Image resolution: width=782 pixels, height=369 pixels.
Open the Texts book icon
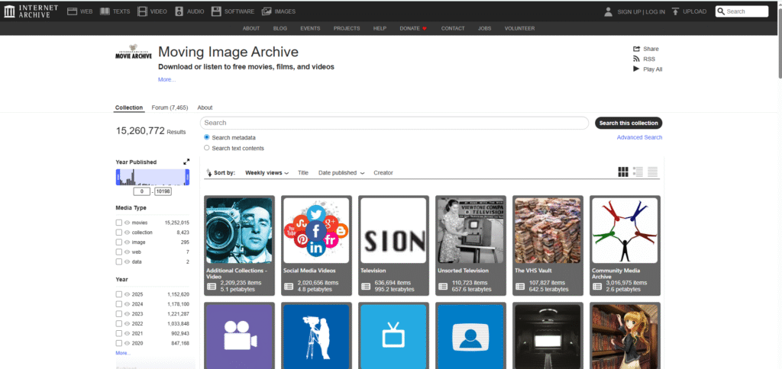pyautogui.click(x=105, y=11)
